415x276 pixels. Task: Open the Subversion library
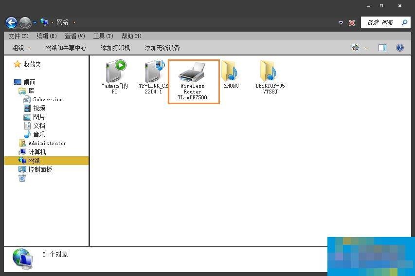48,100
